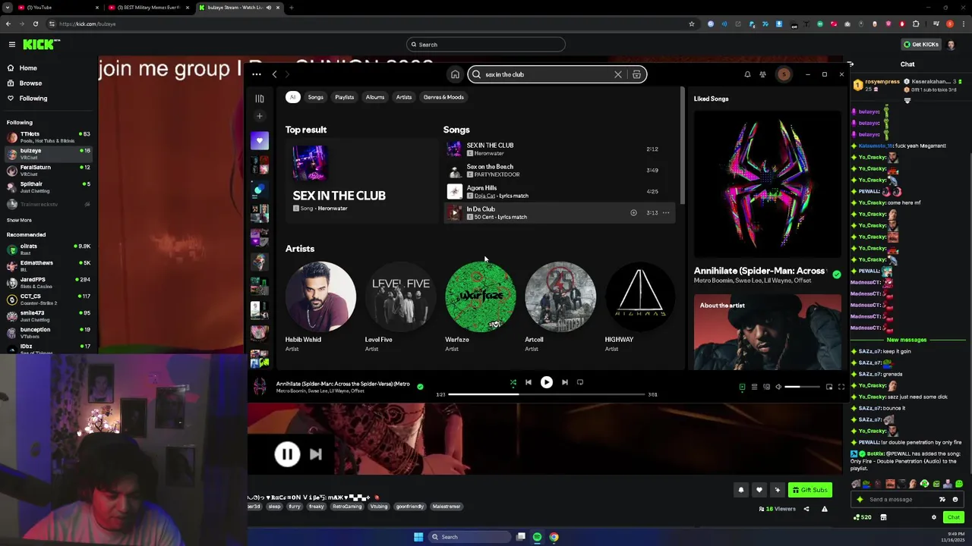Mute Spotify with speaker icon
This screenshot has width=972, height=546.
778,387
